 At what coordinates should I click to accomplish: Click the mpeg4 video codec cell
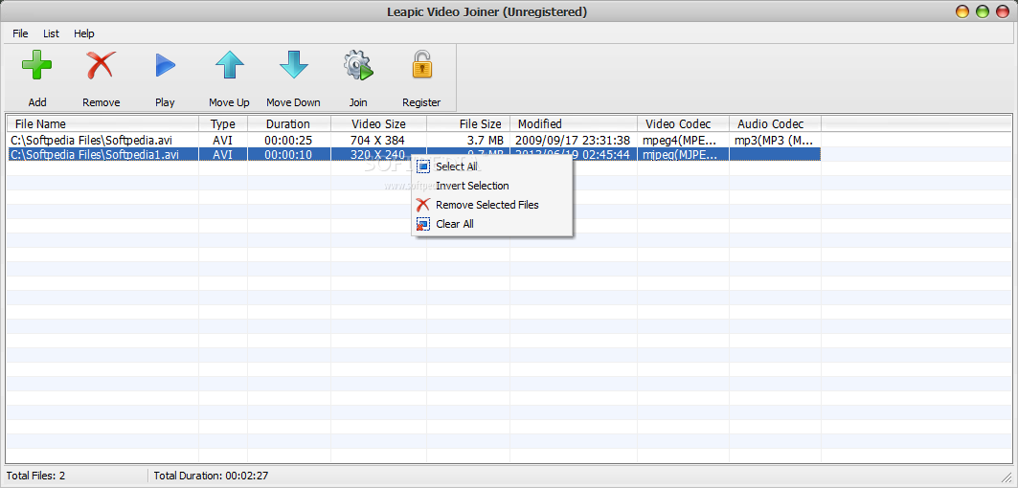coord(680,140)
